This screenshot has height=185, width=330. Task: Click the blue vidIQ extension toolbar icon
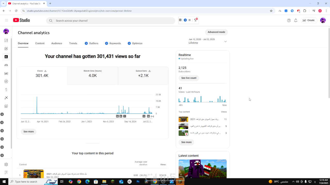point(185,20)
